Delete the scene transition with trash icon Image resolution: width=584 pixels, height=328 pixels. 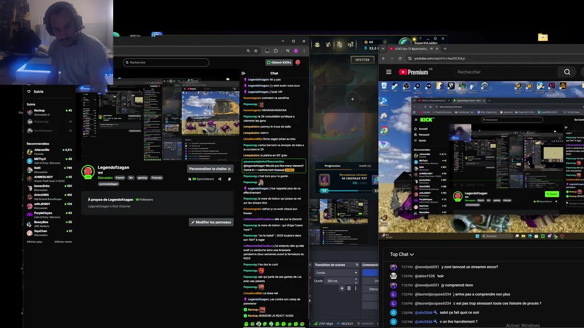[x=349, y=288]
